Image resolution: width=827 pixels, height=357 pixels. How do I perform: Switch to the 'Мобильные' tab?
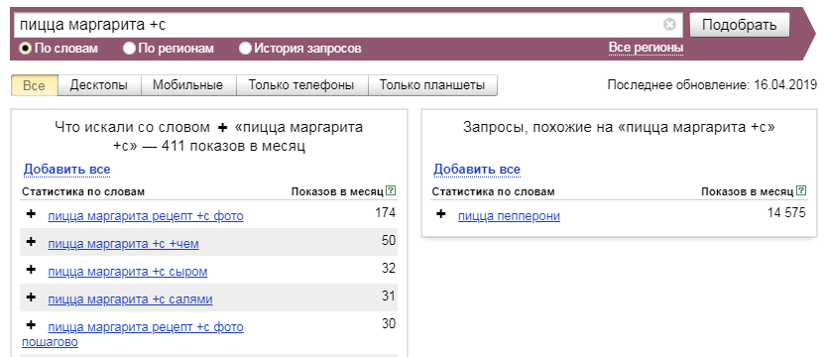pyautogui.click(x=187, y=85)
